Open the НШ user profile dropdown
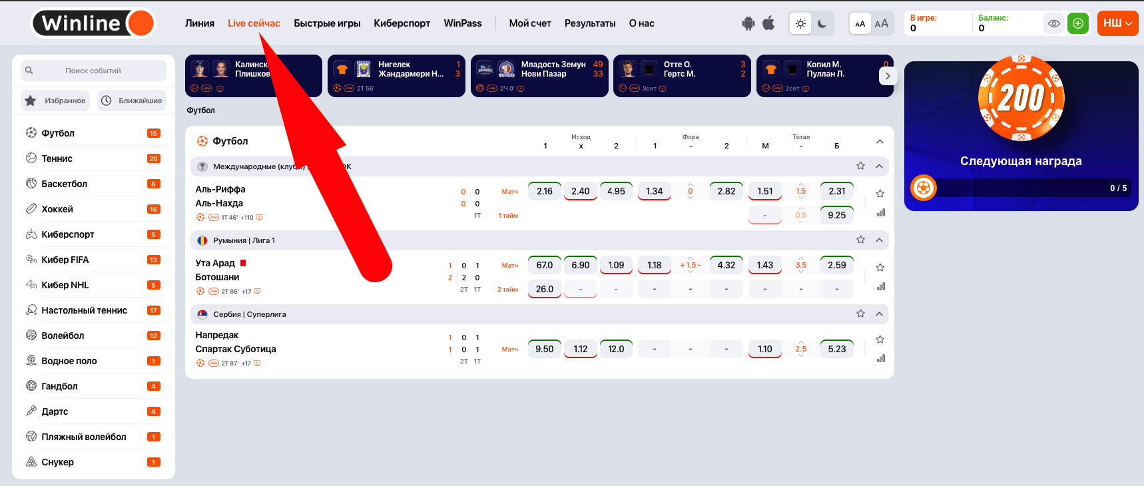 pos(1117,23)
